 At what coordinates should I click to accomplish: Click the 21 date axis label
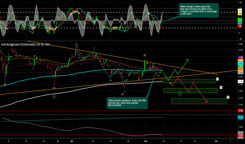[x=195, y=141]
